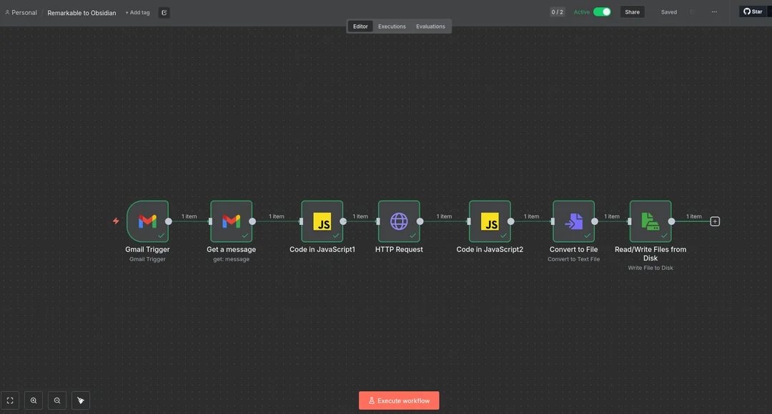
Task: Click the red lightning trigger indicator
Action: point(116,221)
